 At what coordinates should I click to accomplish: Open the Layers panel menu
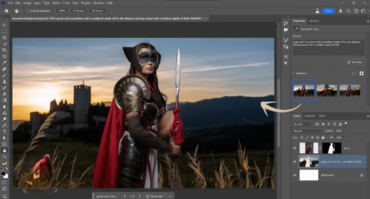[x=367, y=116]
